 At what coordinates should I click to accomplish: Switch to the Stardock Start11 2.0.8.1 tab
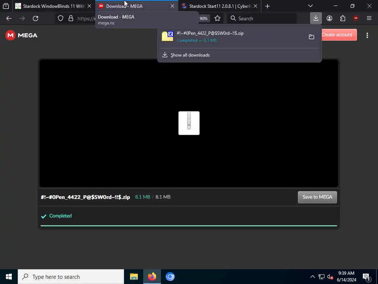[219, 6]
